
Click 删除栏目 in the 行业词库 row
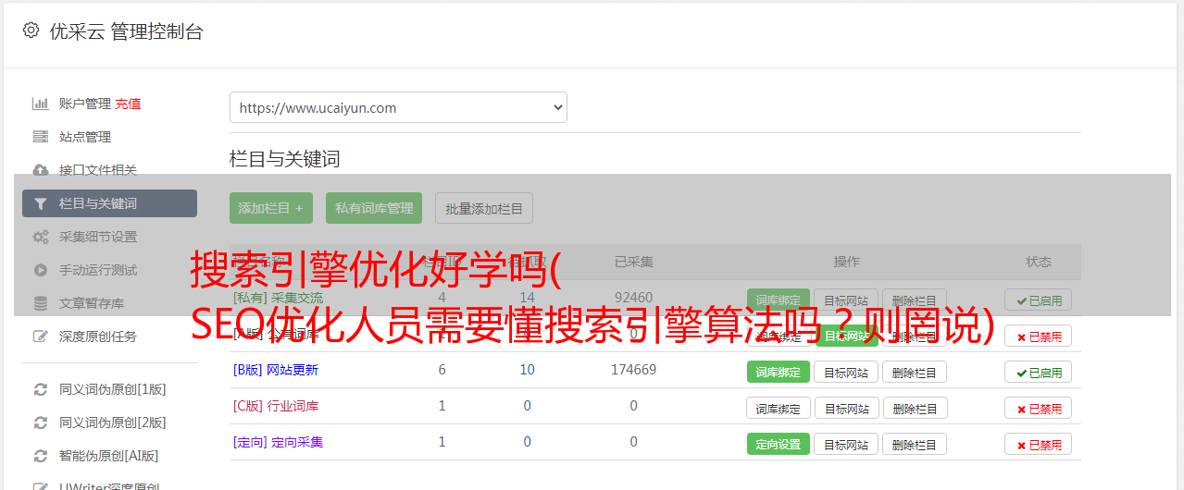(915, 408)
